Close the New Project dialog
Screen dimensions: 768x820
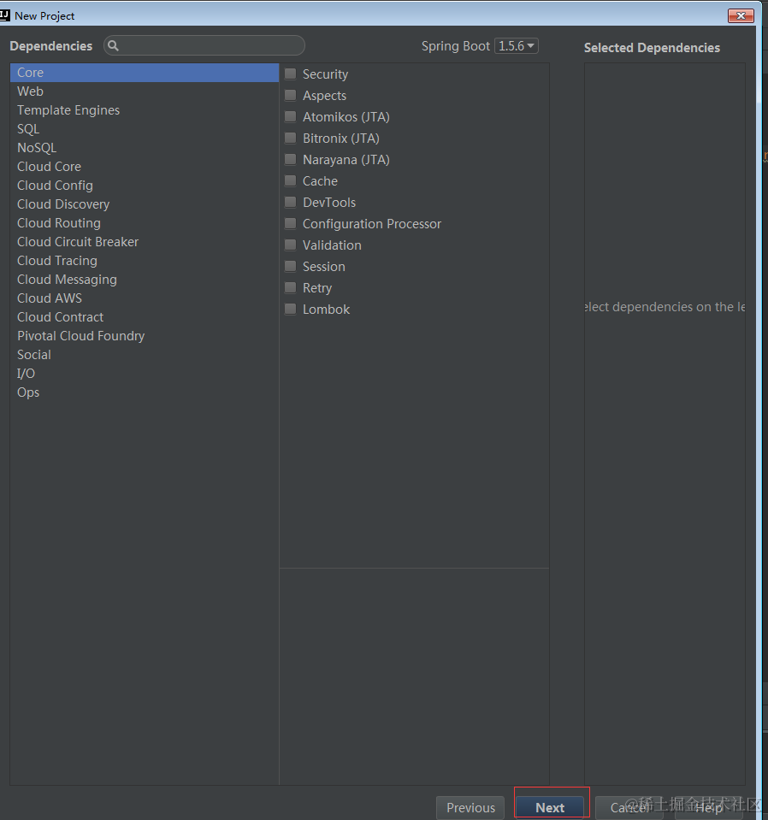pyautogui.click(x=741, y=15)
